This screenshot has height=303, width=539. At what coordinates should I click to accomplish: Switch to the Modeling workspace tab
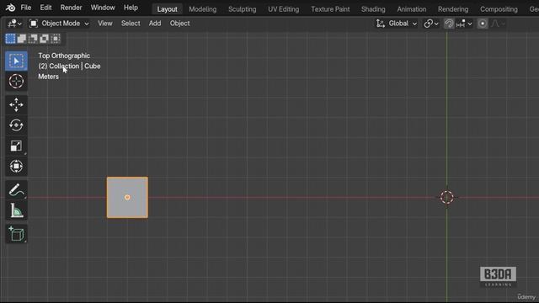click(x=202, y=9)
